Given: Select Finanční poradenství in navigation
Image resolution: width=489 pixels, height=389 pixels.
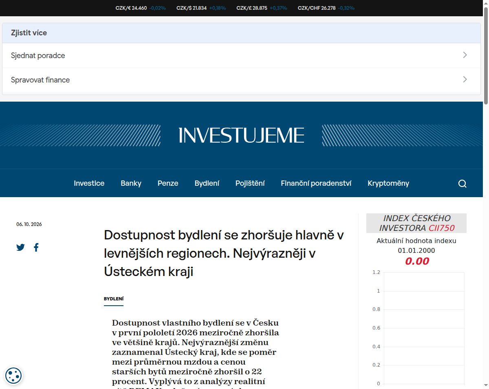Looking at the screenshot, I should (316, 183).
